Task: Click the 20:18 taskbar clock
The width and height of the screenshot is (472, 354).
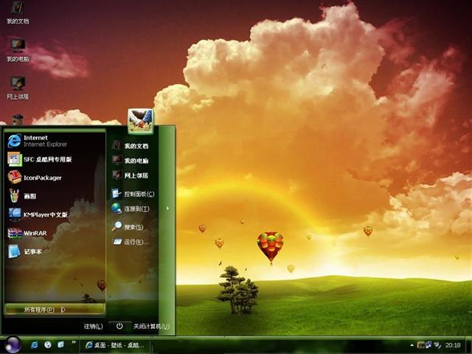Action: (453, 345)
